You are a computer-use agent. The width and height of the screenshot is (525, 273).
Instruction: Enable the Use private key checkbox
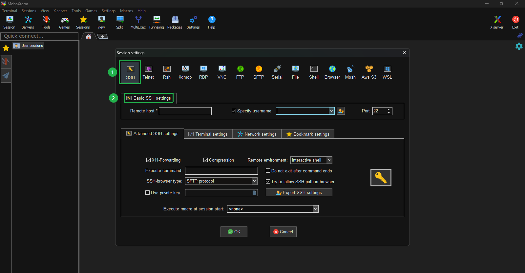pyautogui.click(x=147, y=193)
